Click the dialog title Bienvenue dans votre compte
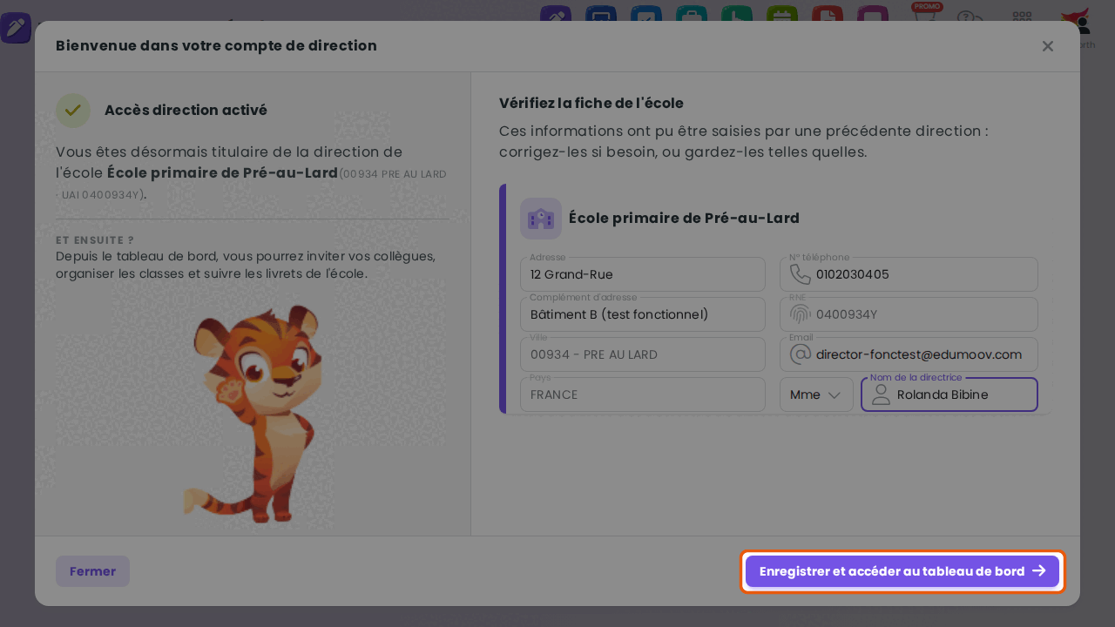The width and height of the screenshot is (1115, 627). [216, 46]
